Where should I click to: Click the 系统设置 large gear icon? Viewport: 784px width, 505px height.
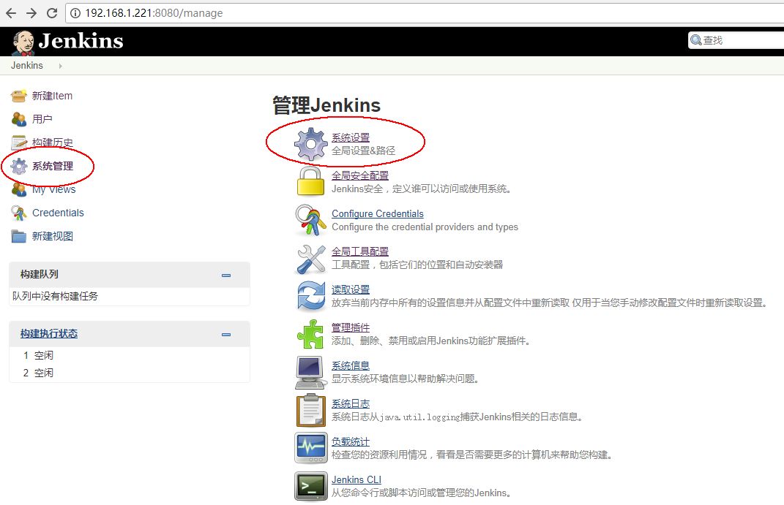[x=311, y=144]
